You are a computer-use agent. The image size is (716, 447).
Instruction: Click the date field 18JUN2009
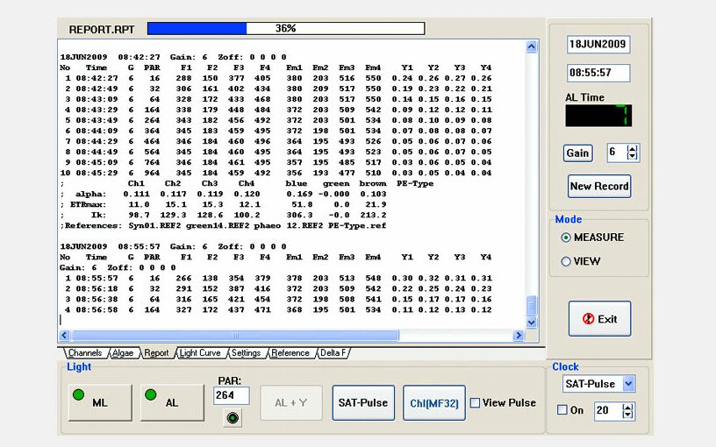pyautogui.click(x=598, y=44)
